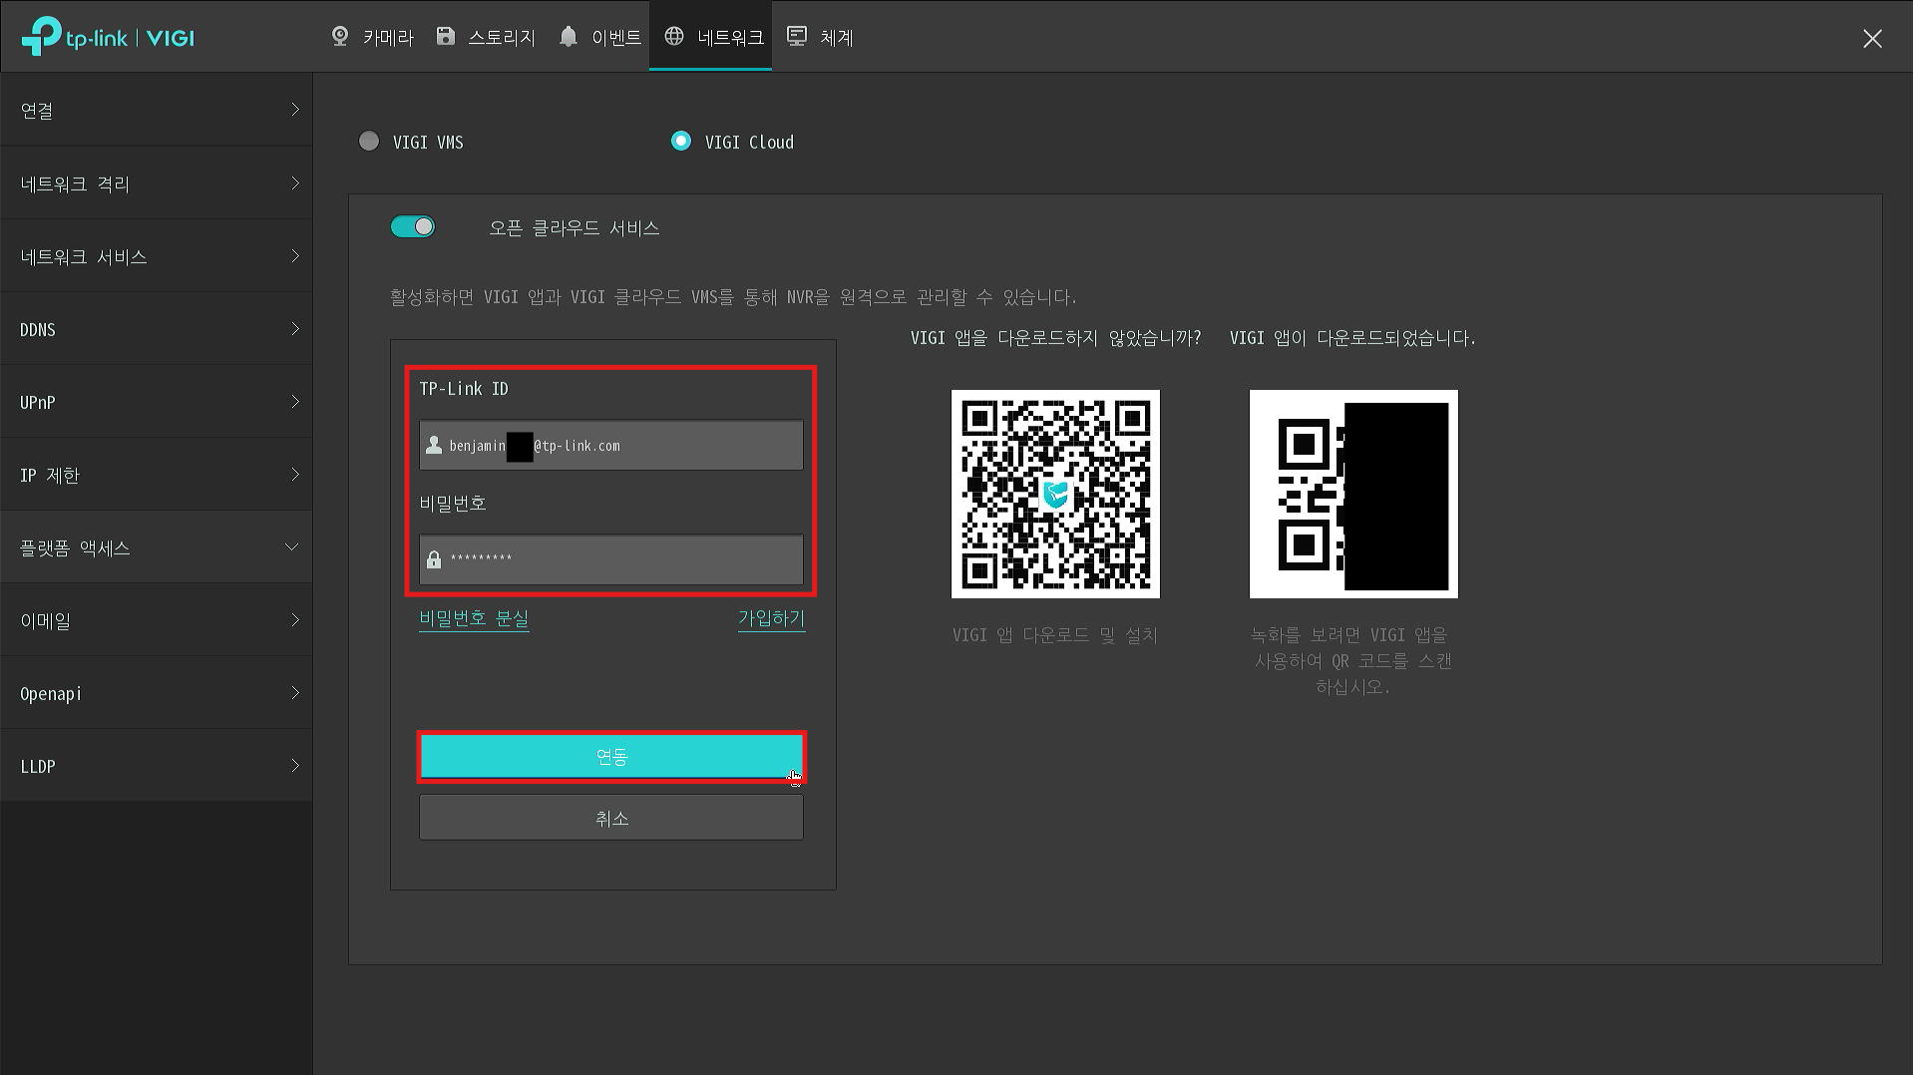
Task: Open the 스토리지 tab
Action: coord(501,38)
